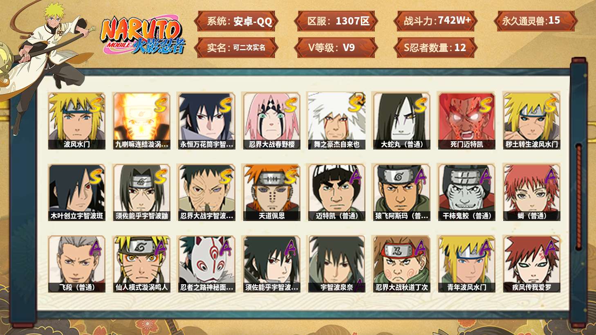
Task: Click the red scroll bar on right
Action: pyautogui.click(x=578, y=196)
